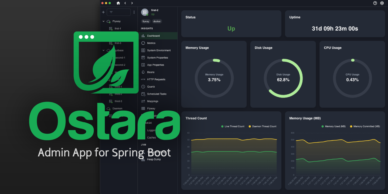This screenshot has width=388, height=194.
Task: Navigate back with the left arrow
Action: [125, 3]
